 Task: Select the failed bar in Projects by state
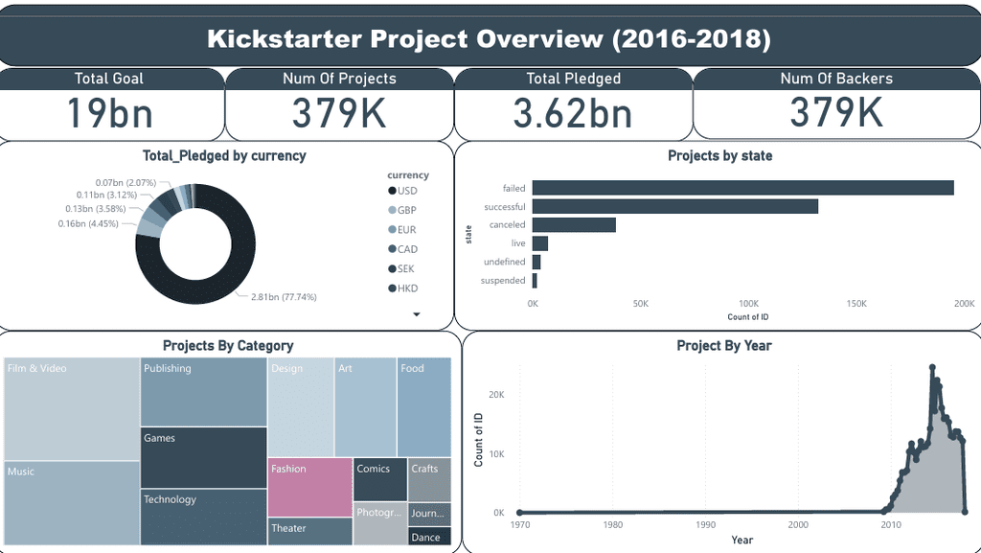(x=743, y=188)
